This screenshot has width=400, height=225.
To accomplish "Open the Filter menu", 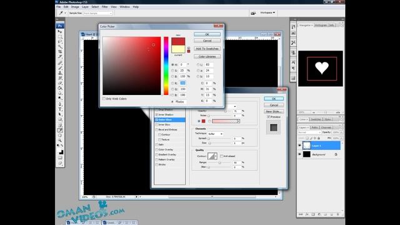I will pos(104,7).
